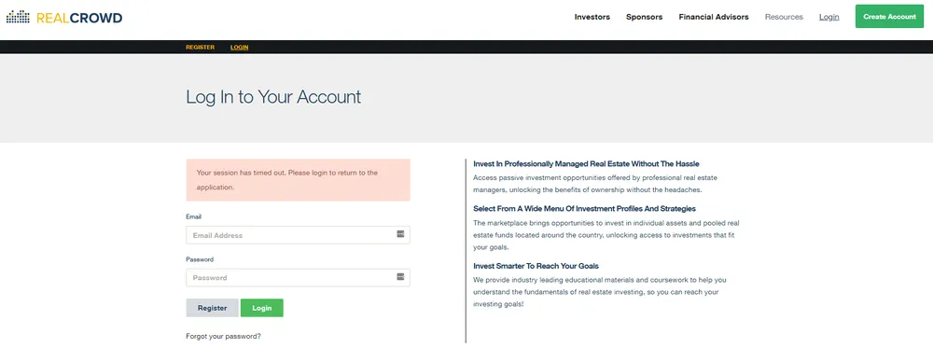Click the Log In to Your Account heading
933x348 pixels.
pos(273,97)
